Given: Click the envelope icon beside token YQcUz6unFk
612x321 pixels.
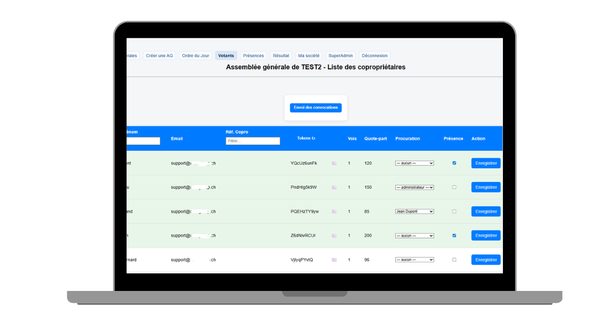Looking at the screenshot, I should 335,163.
